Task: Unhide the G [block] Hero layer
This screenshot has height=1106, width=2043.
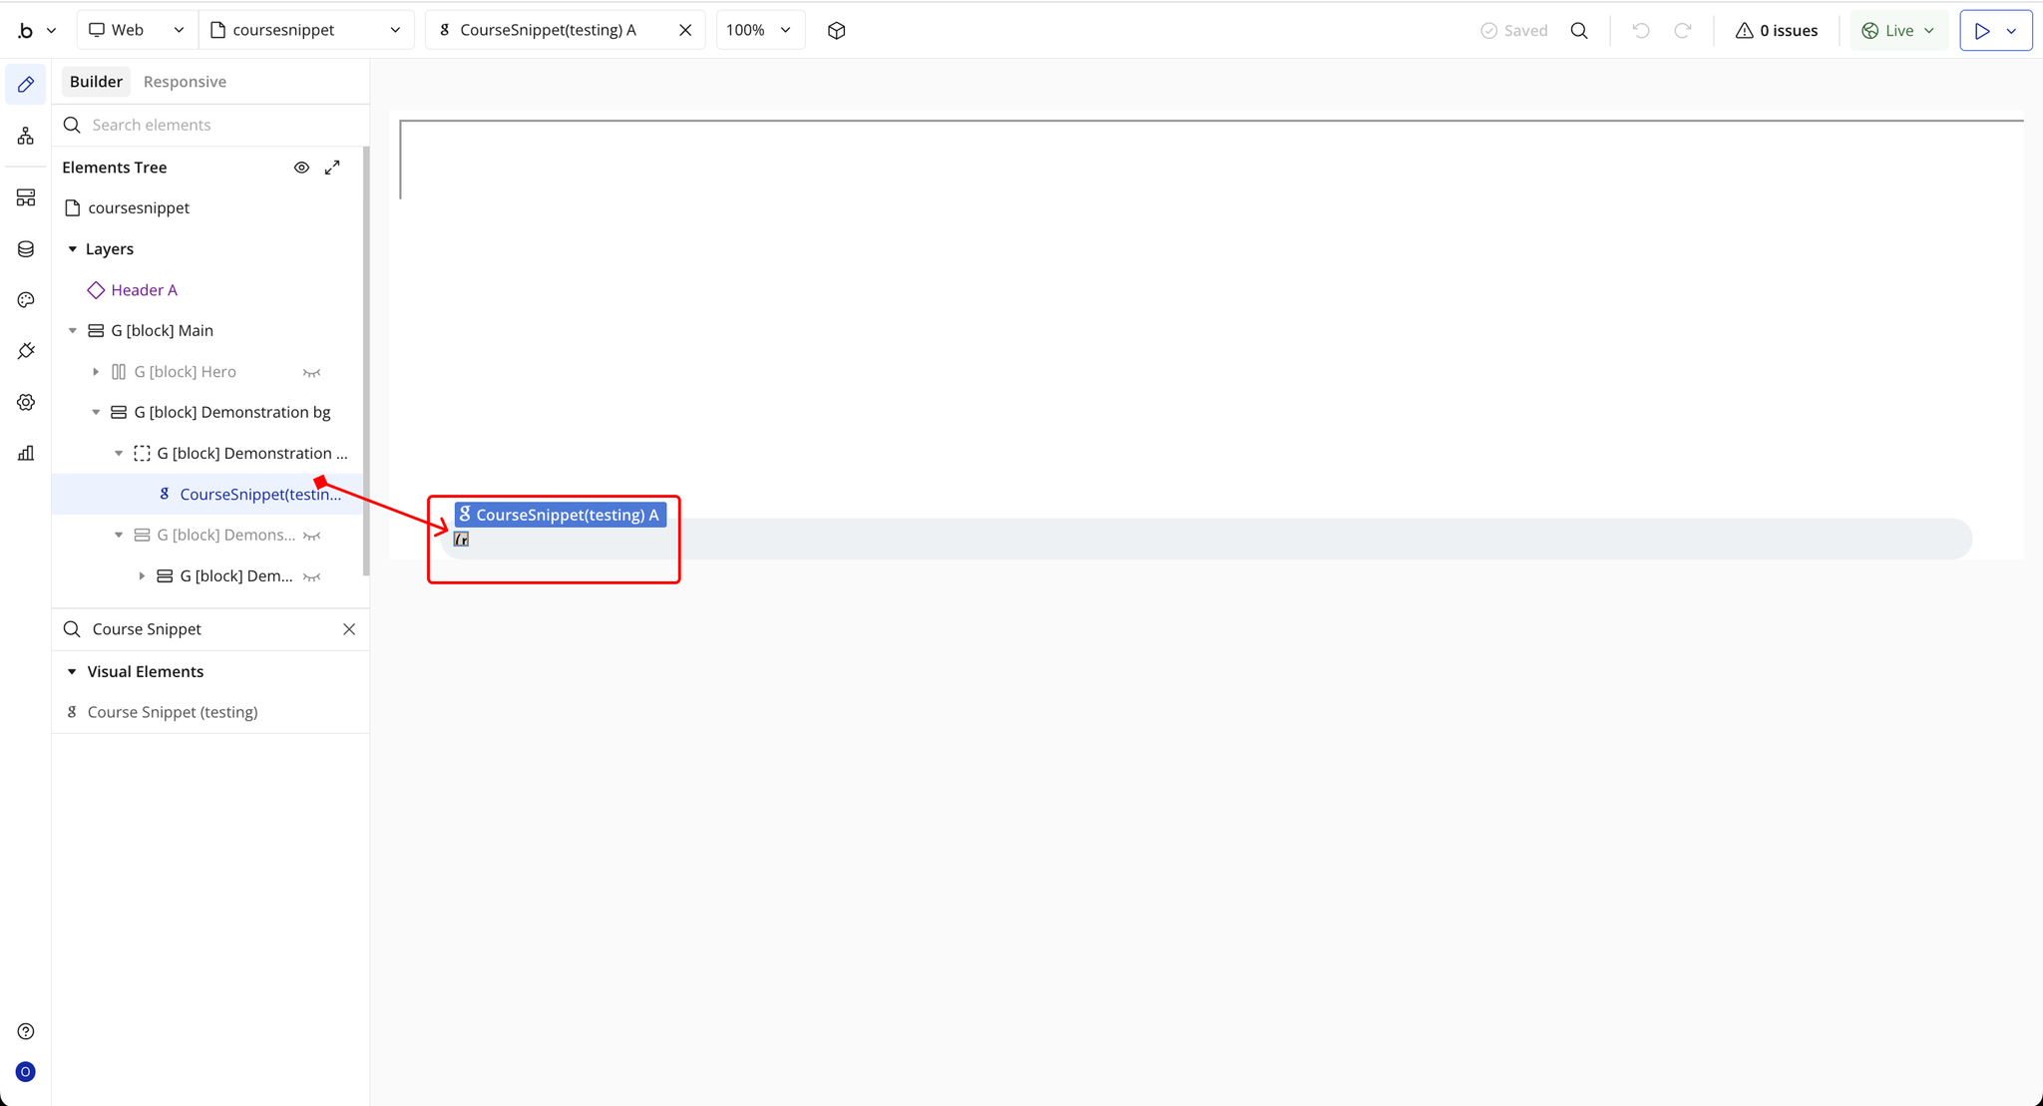Action: pyautogui.click(x=311, y=372)
